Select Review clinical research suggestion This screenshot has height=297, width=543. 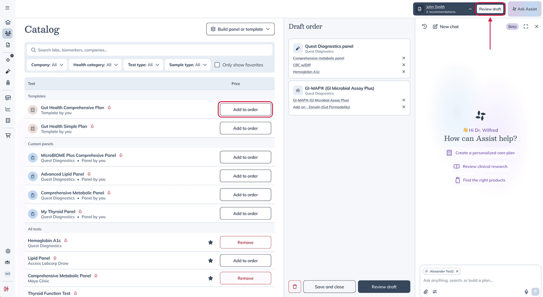pyautogui.click(x=480, y=167)
